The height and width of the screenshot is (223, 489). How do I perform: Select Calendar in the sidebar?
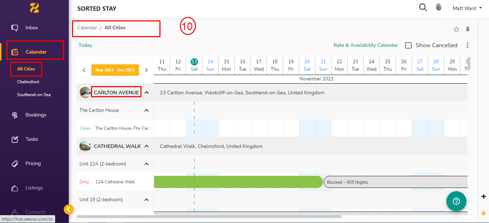tap(36, 52)
